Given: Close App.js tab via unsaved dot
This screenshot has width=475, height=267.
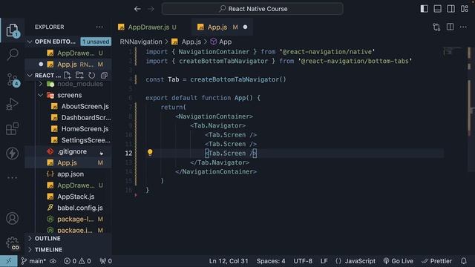Looking at the screenshot, I should [245, 27].
